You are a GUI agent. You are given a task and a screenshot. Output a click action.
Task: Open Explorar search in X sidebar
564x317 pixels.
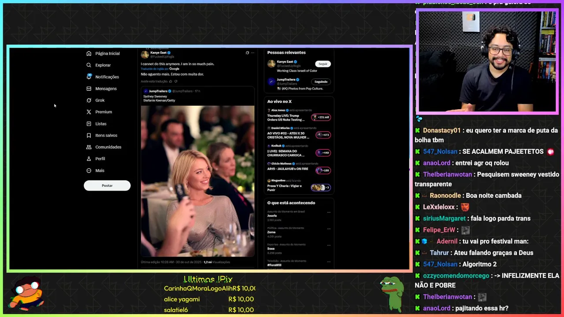pyautogui.click(x=99, y=65)
